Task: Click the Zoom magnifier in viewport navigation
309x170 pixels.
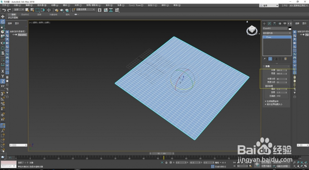Action: click(294, 162)
